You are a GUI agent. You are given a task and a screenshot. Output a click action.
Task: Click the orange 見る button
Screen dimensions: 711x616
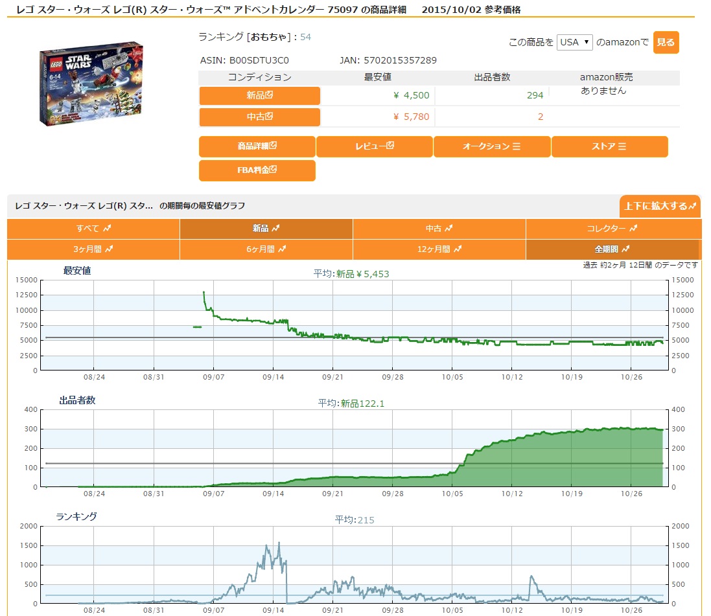[666, 42]
